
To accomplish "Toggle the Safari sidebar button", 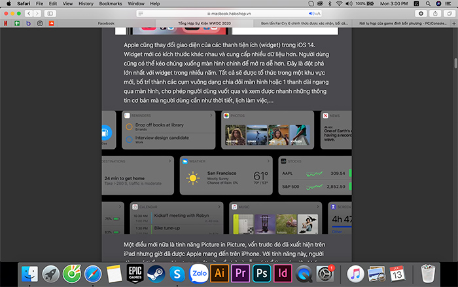I will point(51,13).
